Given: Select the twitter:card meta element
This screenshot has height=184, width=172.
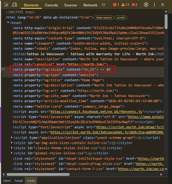Looking at the screenshot, I should [x=68, y=106].
